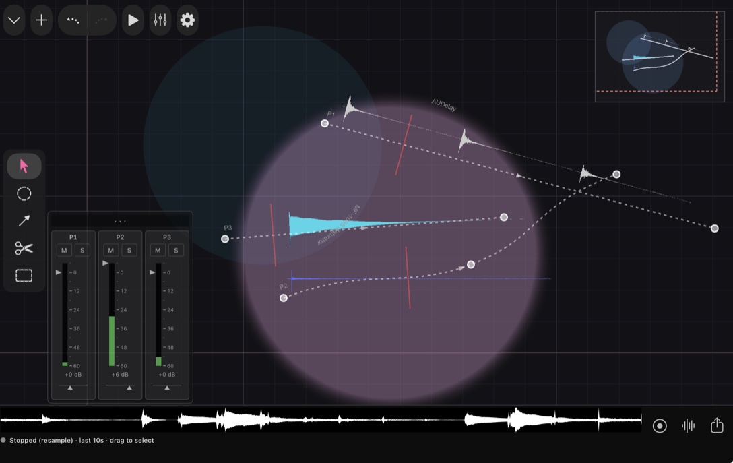Start playback with the play button
Image resolution: width=733 pixels, height=463 pixels.
[x=133, y=20]
